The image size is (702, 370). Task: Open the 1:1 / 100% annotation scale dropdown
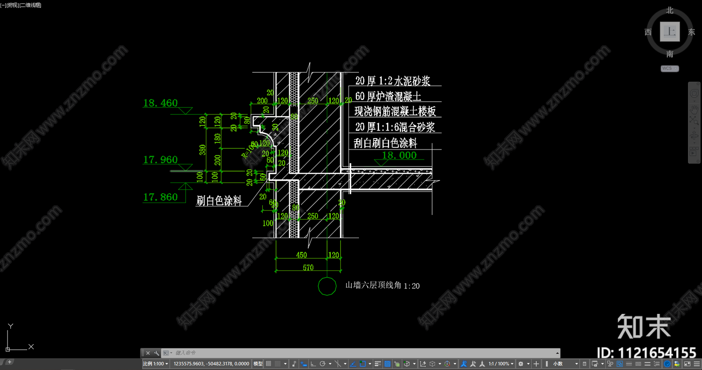tap(501, 364)
